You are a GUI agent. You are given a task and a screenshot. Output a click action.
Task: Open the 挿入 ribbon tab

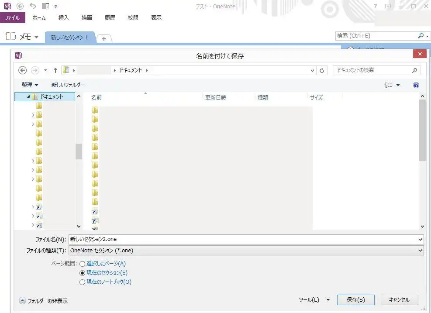click(x=64, y=18)
